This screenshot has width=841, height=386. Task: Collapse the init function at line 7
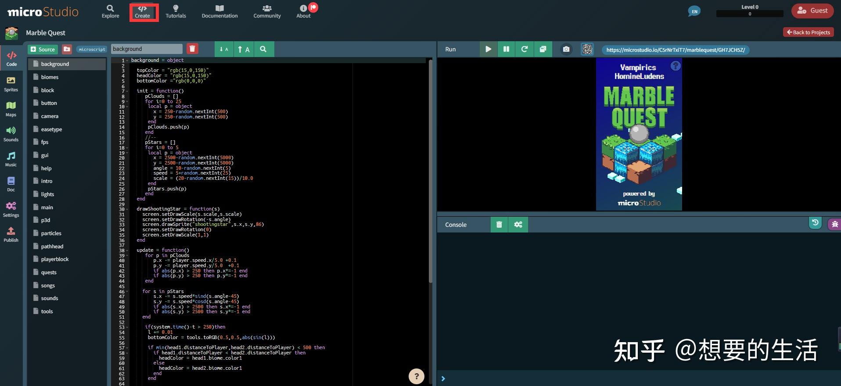[x=127, y=91]
